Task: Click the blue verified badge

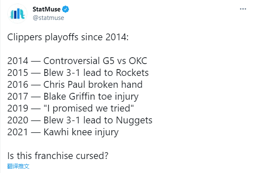Action: coord(66,9)
